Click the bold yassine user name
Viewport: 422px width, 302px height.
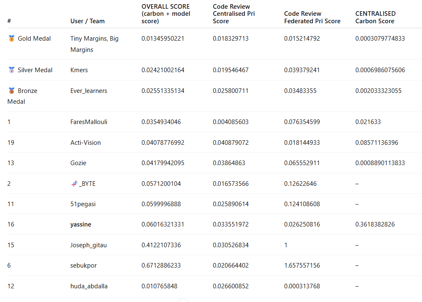[81, 224]
